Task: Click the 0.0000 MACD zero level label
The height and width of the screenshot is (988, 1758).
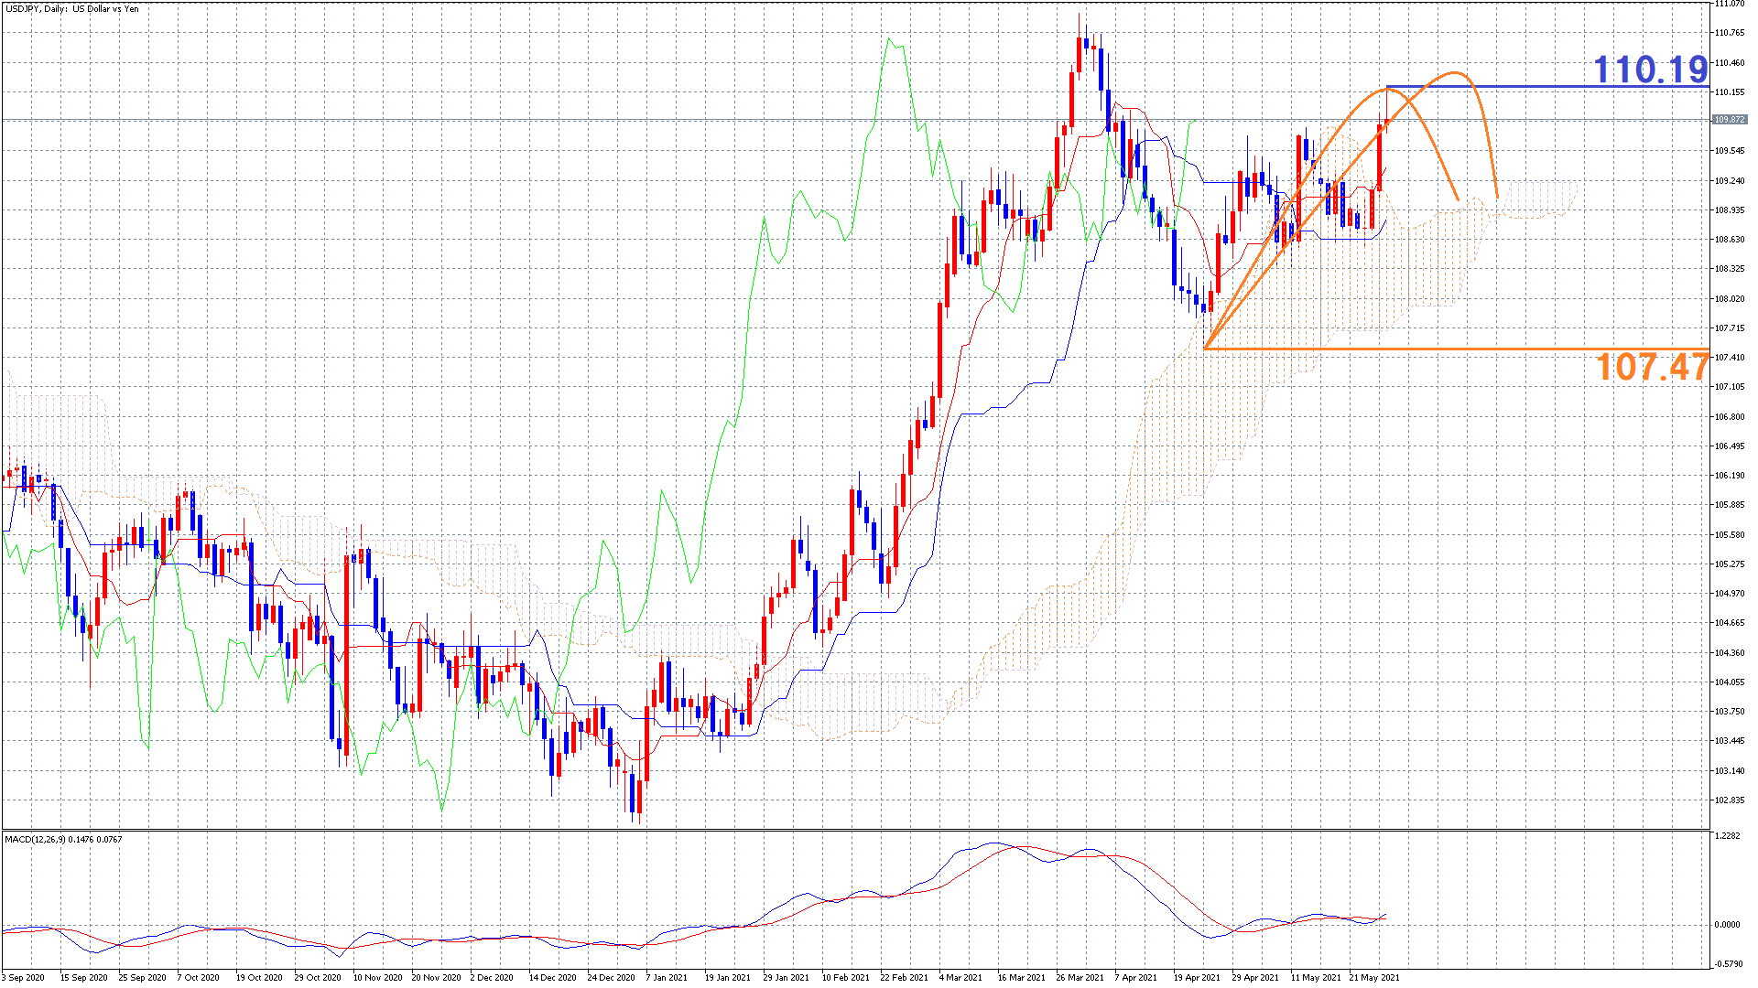Action: pos(1727,924)
